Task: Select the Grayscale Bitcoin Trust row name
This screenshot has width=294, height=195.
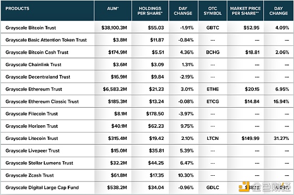Action: 31,28
